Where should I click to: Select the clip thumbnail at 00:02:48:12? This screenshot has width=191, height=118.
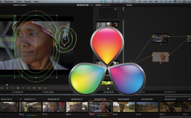pyautogui.click(x=9, y=107)
